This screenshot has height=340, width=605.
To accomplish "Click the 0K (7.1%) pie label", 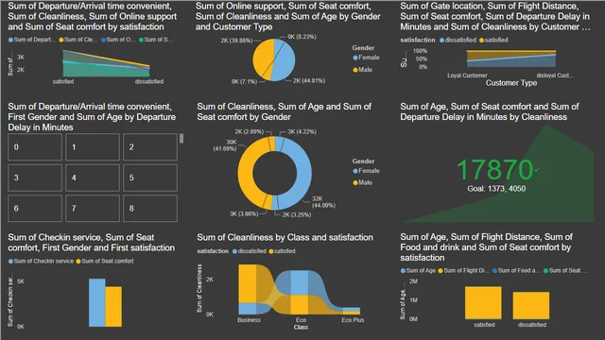I will (x=244, y=82).
